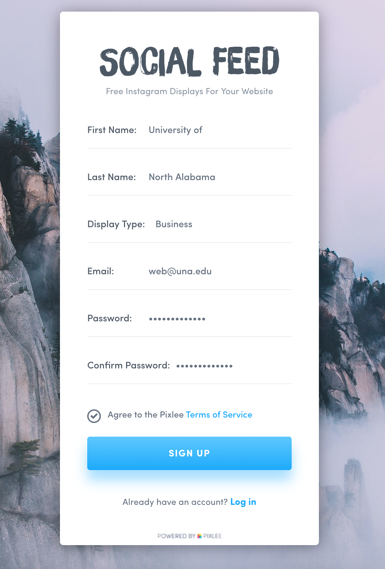This screenshot has height=569, width=385.
Task: Click the Display Type label
Action: 116,224
